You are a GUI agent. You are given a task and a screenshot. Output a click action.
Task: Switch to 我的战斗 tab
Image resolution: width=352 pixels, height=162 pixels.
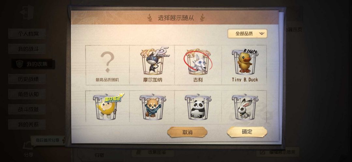[x=27, y=49]
